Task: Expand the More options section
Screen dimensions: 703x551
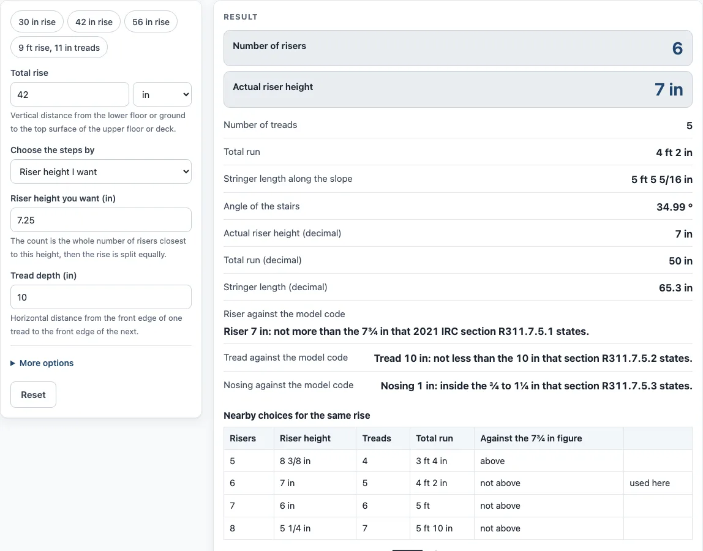Action: (x=42, y=363)
